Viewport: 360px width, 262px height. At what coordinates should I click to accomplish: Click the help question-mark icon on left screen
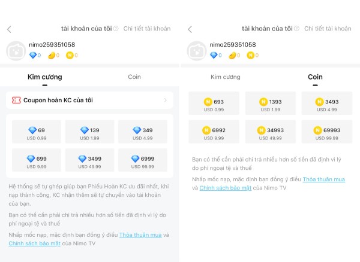[116, 29]
